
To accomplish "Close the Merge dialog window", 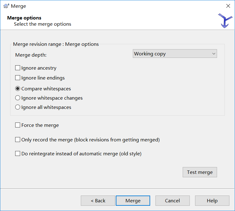I will click(x=228, y=6).
